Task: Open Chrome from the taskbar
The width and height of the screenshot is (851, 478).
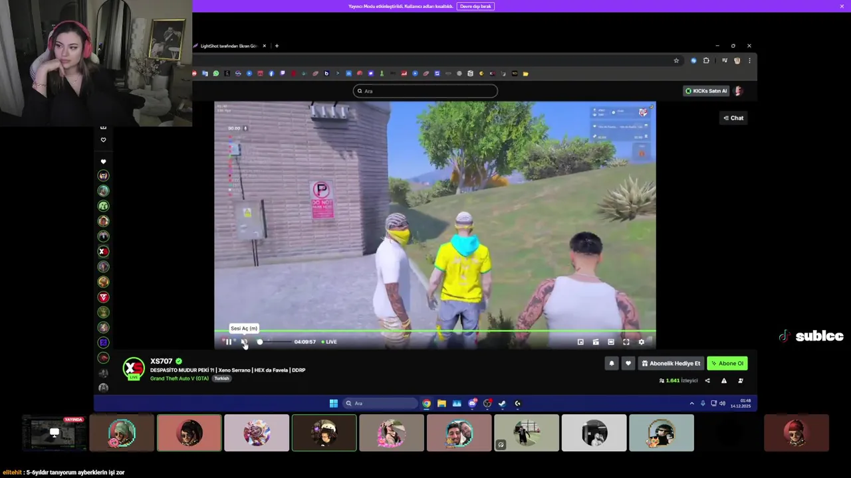Action: [x=426, y=403]
